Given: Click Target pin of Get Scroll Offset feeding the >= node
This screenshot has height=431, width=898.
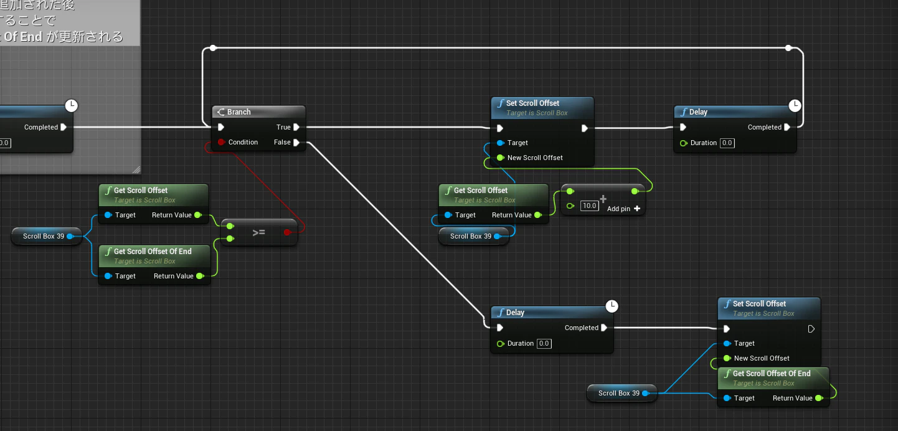Looking at the screenshot, I should (x=108, y=215).
